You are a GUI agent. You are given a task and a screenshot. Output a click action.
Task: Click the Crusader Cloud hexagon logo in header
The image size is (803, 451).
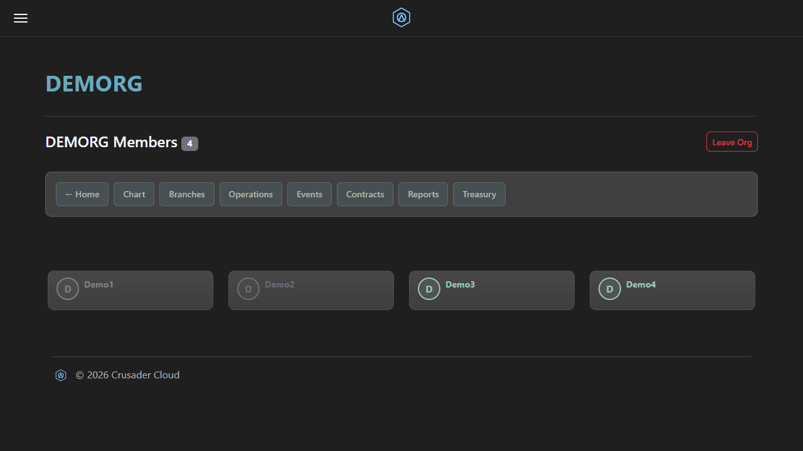pos(401,18)
